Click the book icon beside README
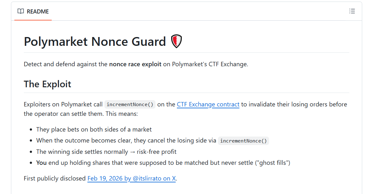This screenshot has width=365, height=194. point(21,11)
